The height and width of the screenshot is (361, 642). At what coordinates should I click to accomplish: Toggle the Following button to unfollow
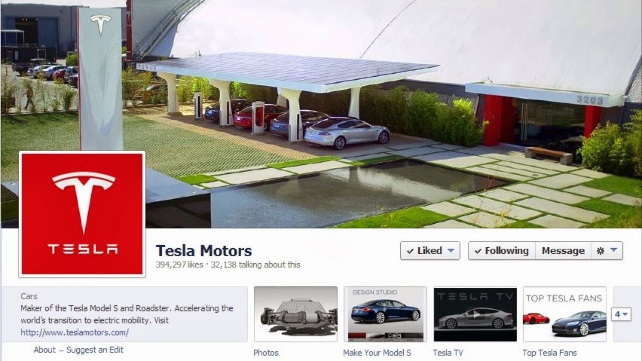(502, 251)
